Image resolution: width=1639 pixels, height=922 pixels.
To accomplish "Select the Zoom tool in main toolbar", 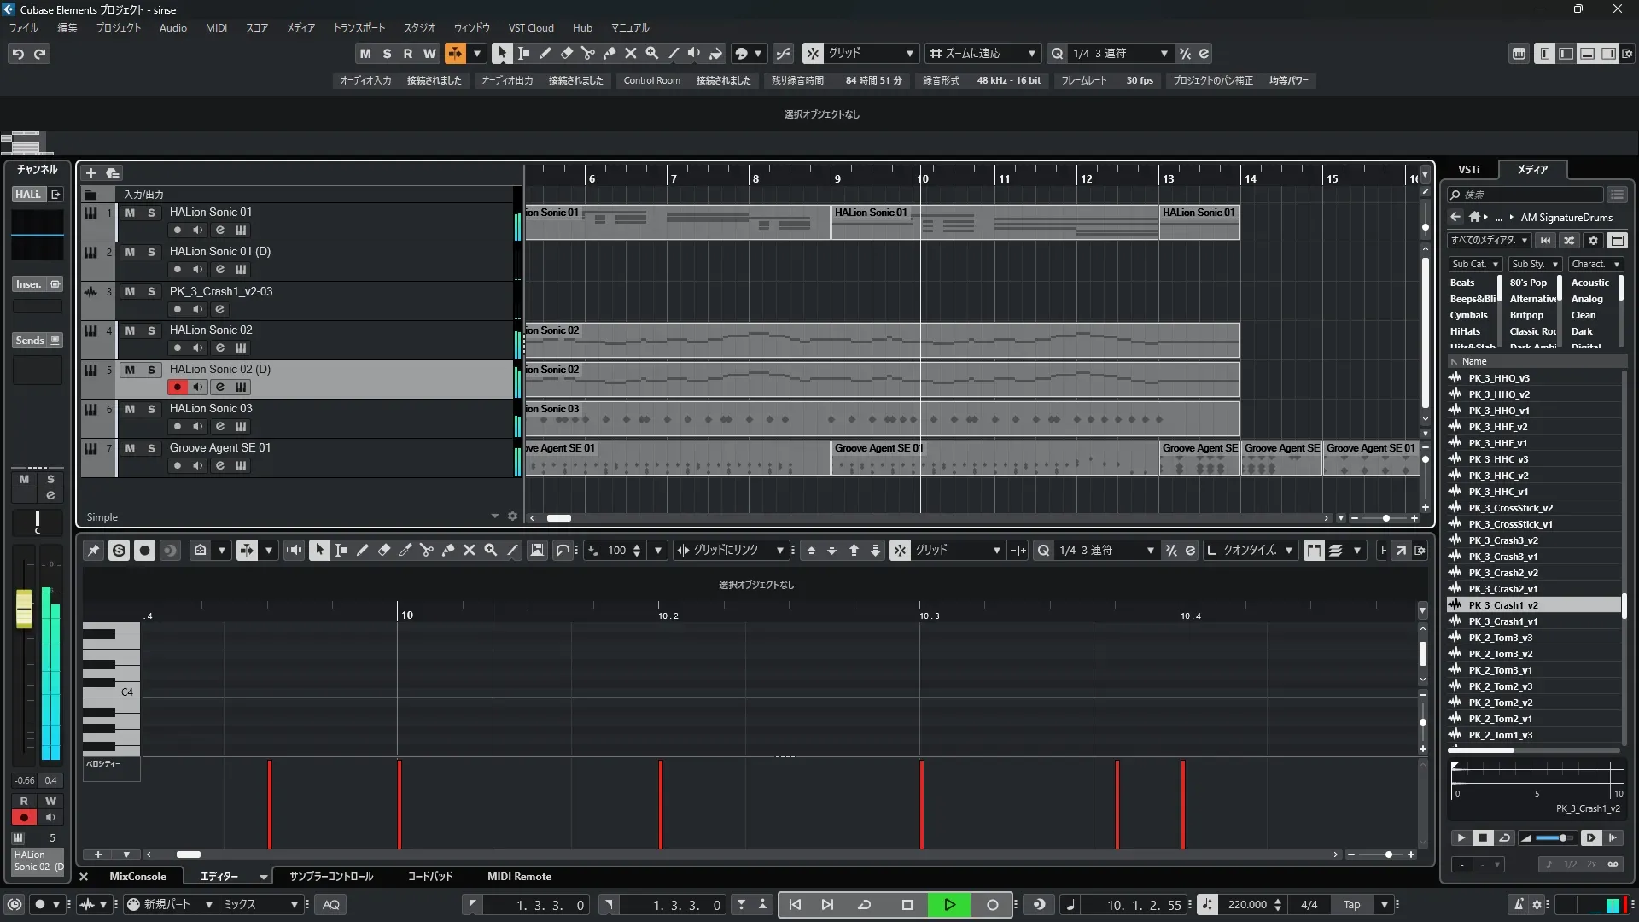I will tap(651, 53).
